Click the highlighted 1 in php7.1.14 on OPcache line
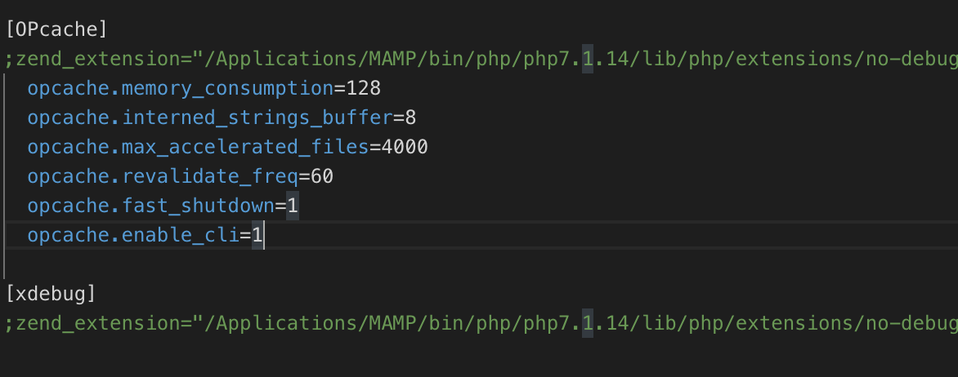 [x=587, y=60]
